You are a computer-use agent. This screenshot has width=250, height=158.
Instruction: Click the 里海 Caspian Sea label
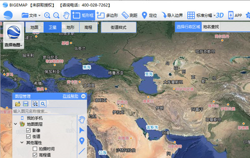[x=149, y=74]
